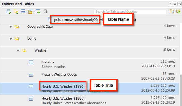The height and width of the screenshot is (106, 182).
Task: Click the table-over-folder toolbar icon
Action: click(x=31, y=11)
